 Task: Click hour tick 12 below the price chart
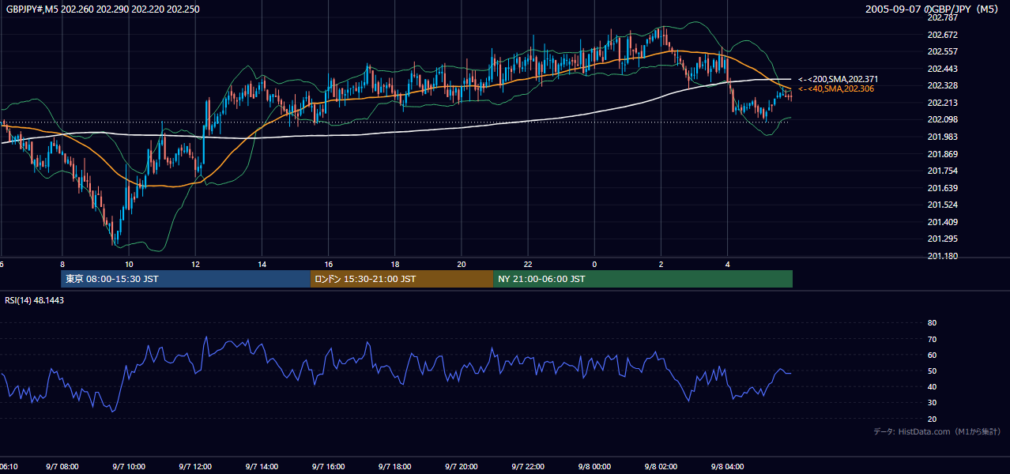pyautogui.click(x=194, y=264)
